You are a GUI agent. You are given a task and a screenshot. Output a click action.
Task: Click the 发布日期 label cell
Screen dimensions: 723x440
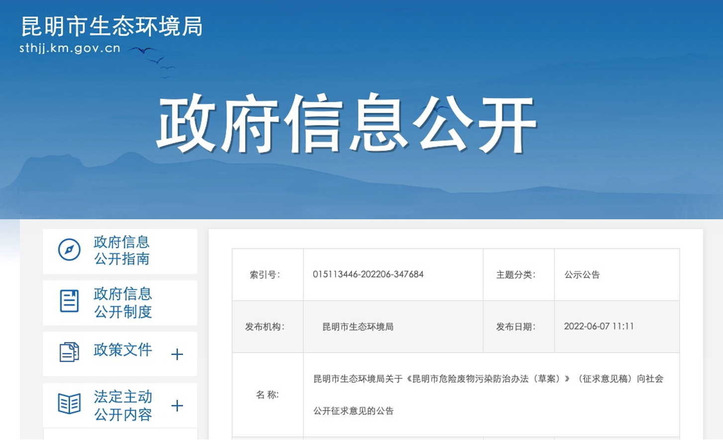[x=519, y=327]
